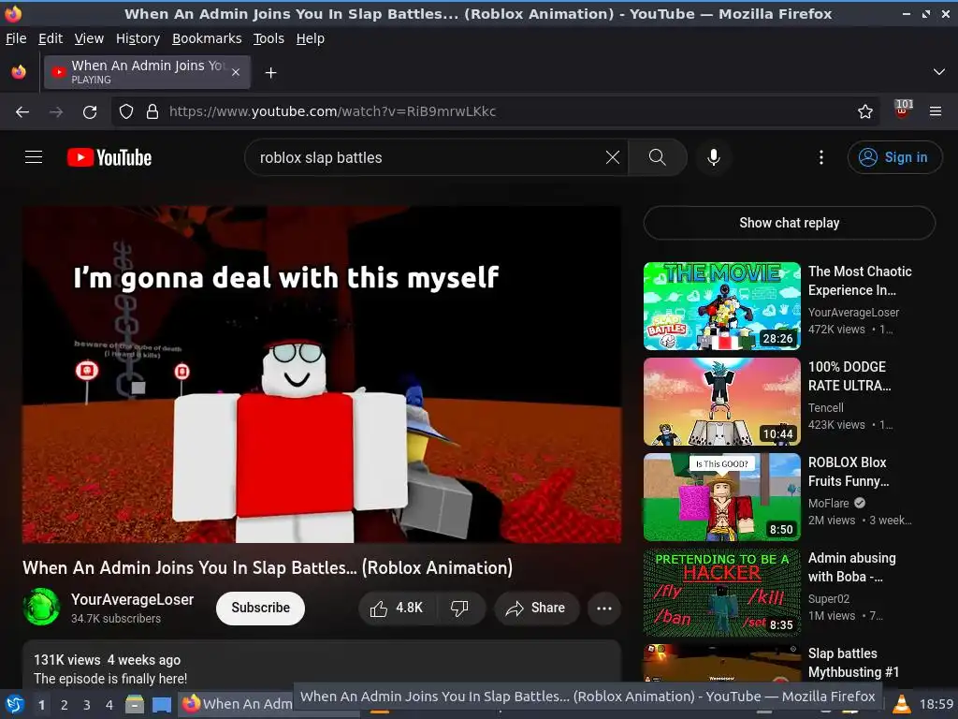Viewport: 958px width, 719px height.
Task: Open the Edit menu
Action: (x=51, y=38)
